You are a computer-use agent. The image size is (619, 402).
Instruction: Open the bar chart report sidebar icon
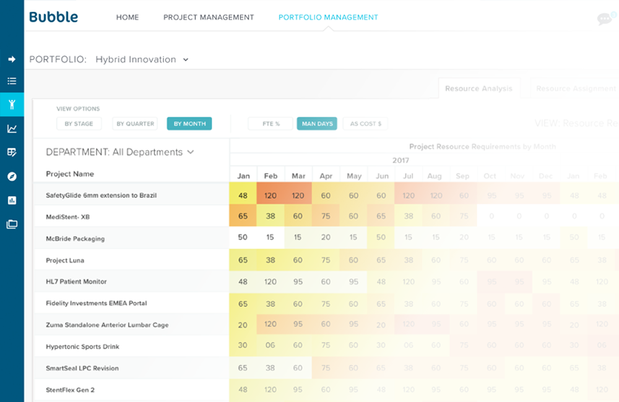click(12, 200)
